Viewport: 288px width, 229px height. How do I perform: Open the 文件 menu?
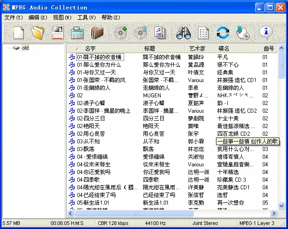[13, 18]
